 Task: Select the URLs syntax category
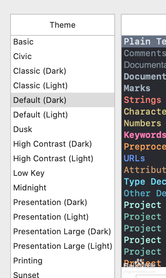coord(144,158)
